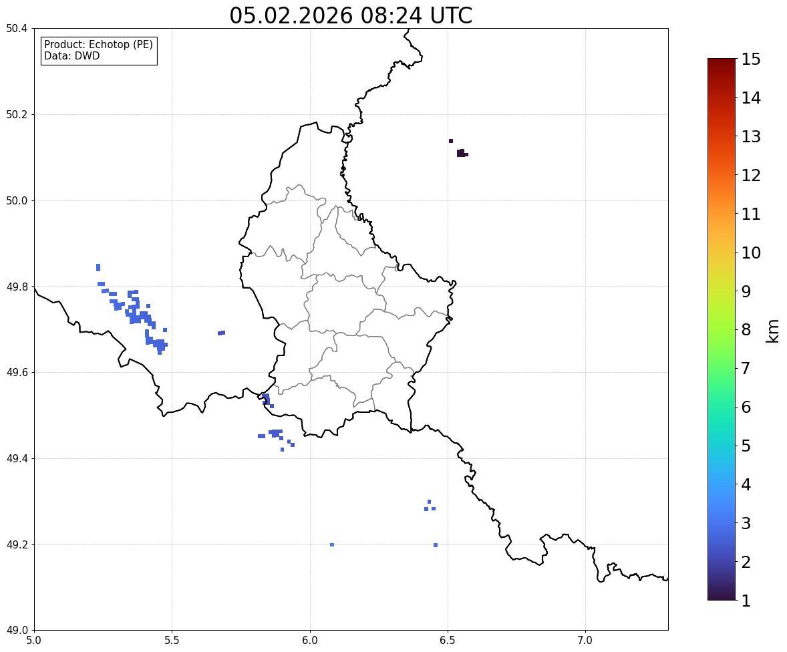This screenshot has width=787, height=652.
Task: Click latitude axis label "49.0"
Action: [x=17, y=631]
